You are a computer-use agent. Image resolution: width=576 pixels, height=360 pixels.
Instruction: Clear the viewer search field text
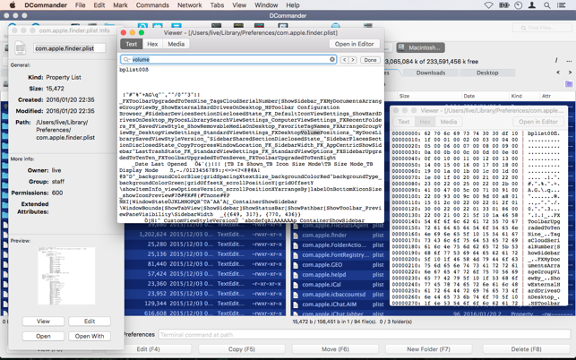331,59
